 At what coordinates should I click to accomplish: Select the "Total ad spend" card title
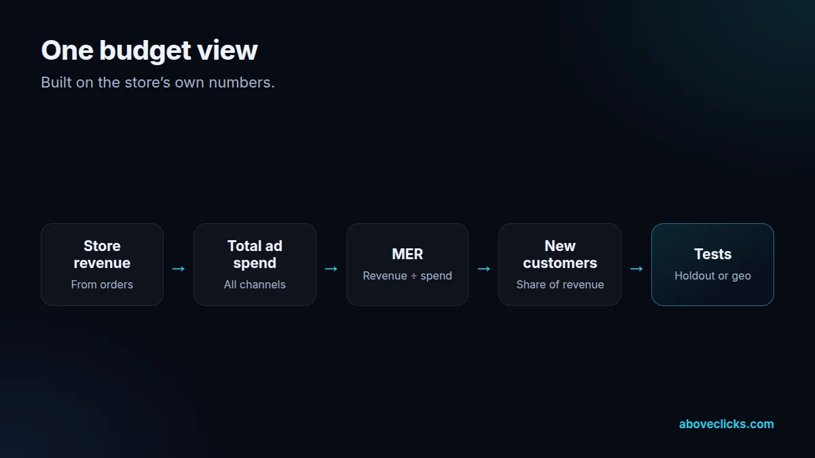[255, 254]
